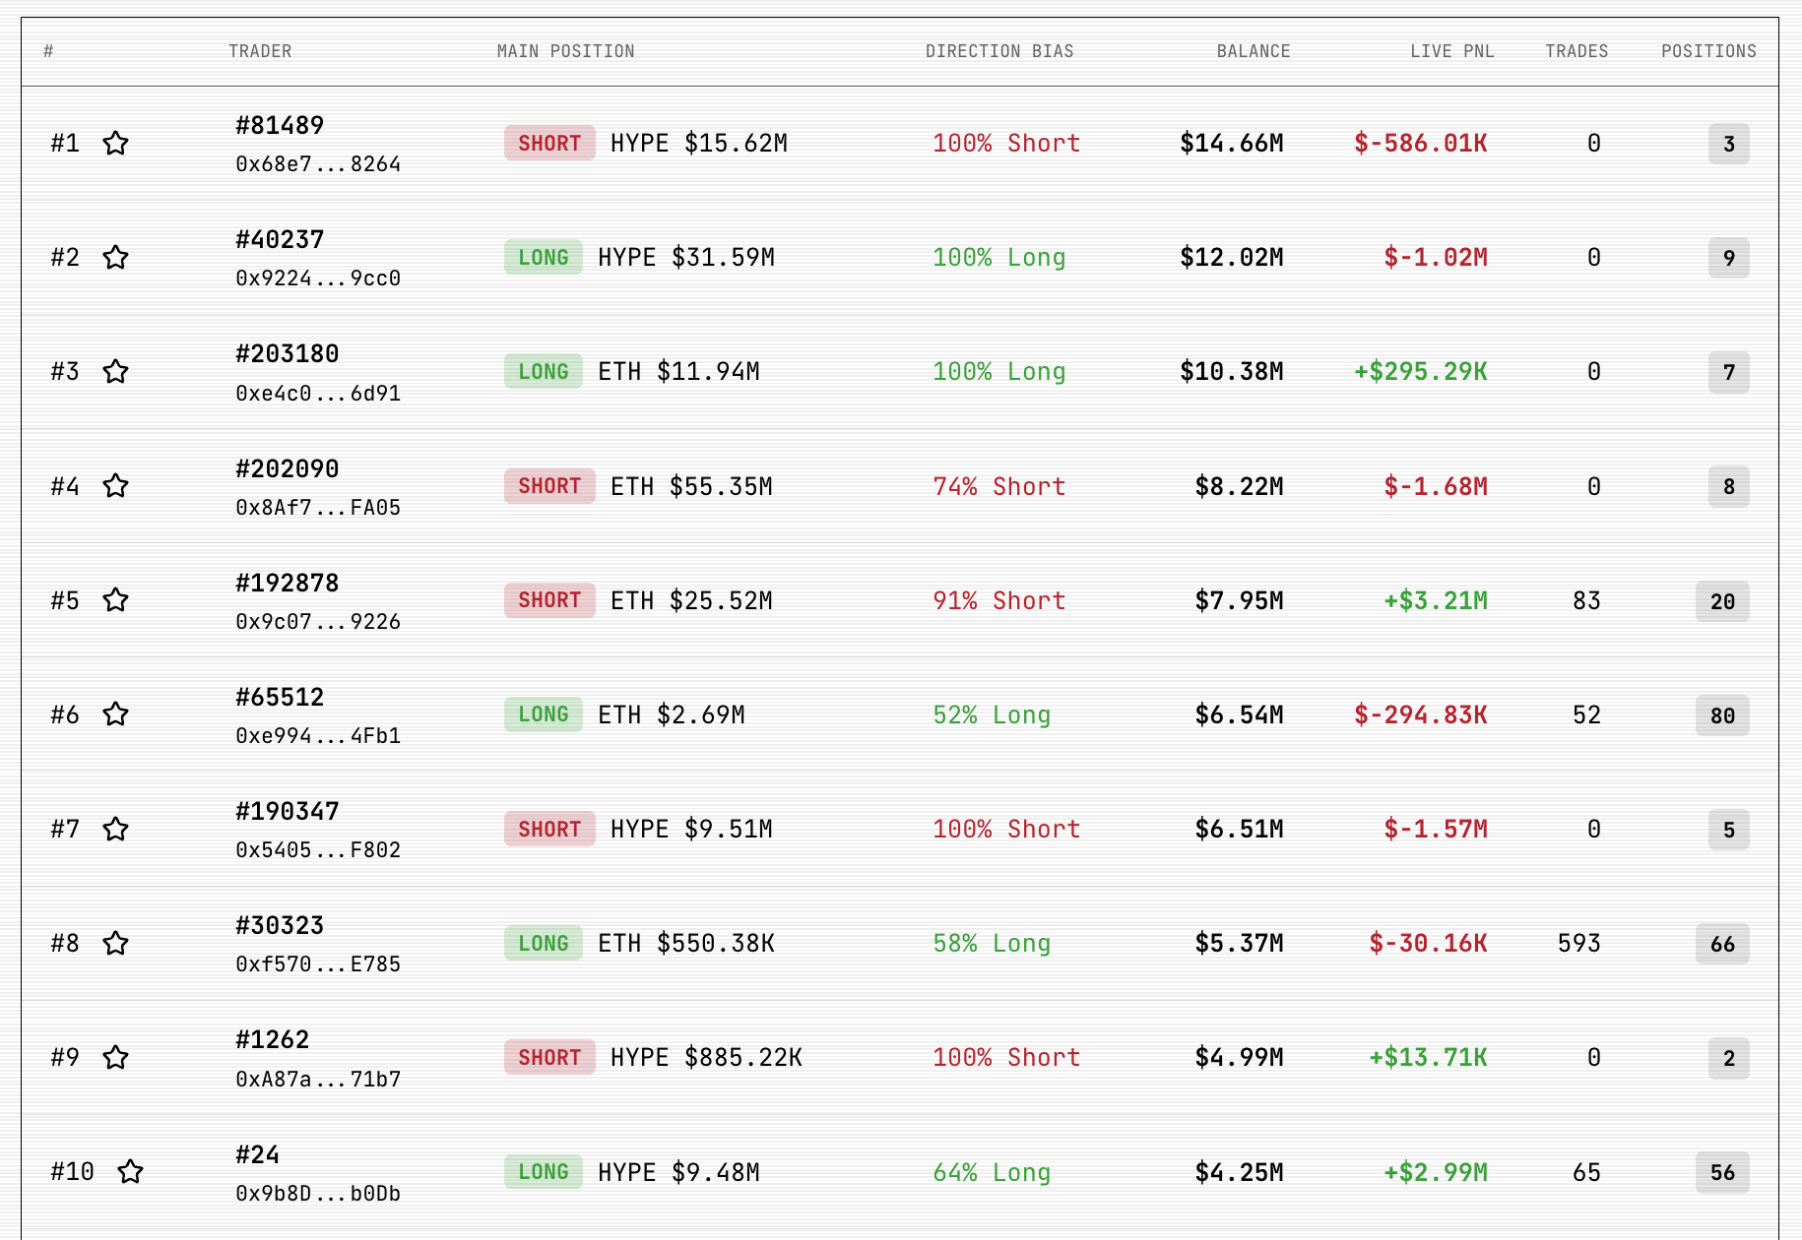Click the SHORT tag for ETH $55.35M
This screenshot has height=1240, width=1802.
549,486
